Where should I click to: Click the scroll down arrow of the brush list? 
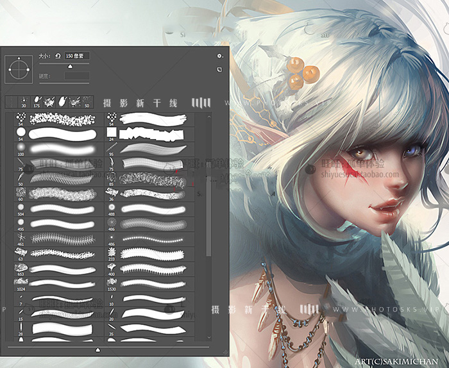click(x=209, y=338)
